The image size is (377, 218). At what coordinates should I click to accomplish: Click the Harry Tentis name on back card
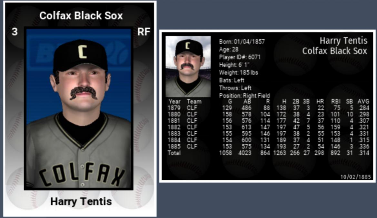[x=343, y=41]
